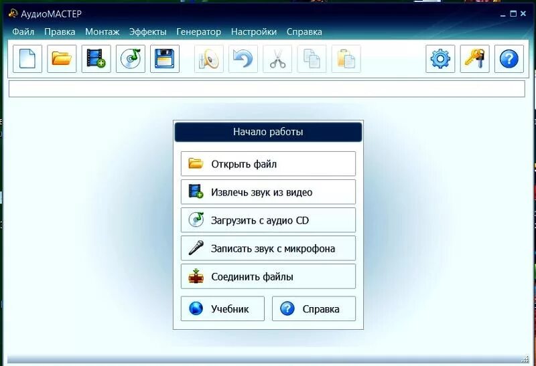Viewport: 536px width, 366px height.
Task: Click the speaker volume toolbar icon
Action: click(209, 59)
